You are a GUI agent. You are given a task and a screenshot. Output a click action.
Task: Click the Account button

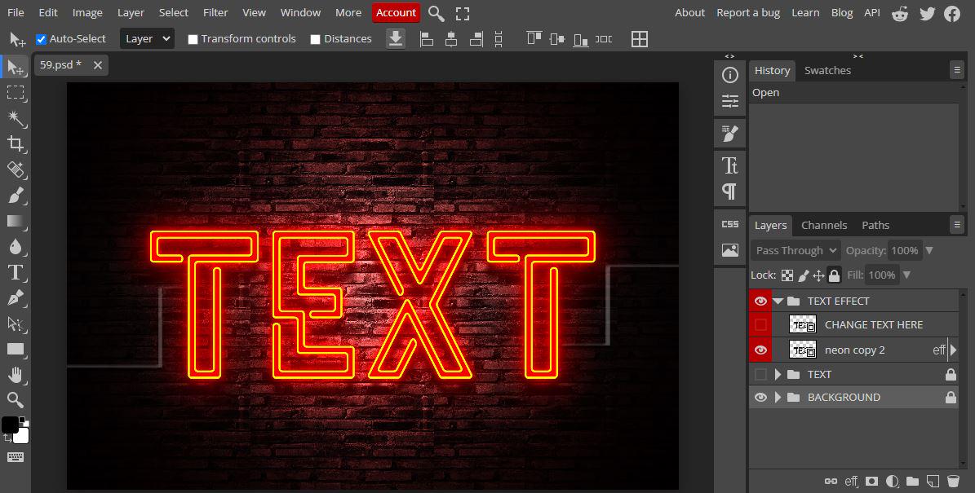[397, 12]
